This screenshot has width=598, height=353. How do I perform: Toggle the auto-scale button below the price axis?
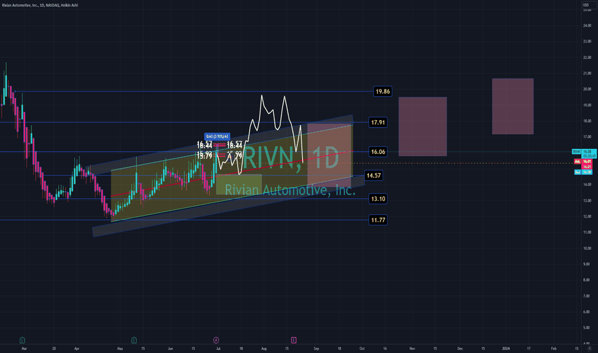[590, 349]
